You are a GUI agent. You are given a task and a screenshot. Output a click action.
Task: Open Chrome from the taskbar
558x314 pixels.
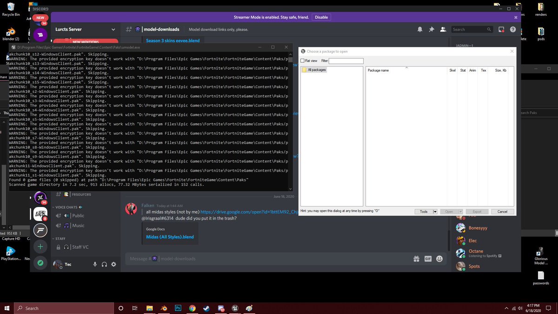[192, 308]
